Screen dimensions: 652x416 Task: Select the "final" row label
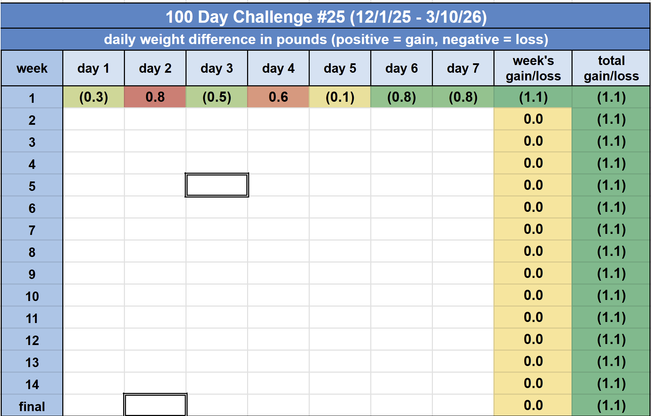[32, 406]
